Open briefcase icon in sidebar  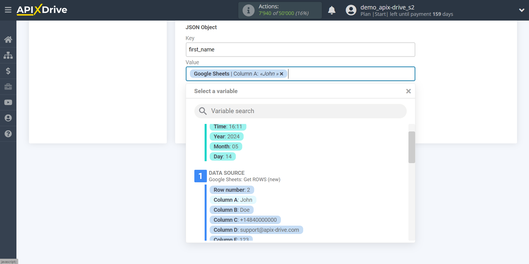click(x=8, y=87)
